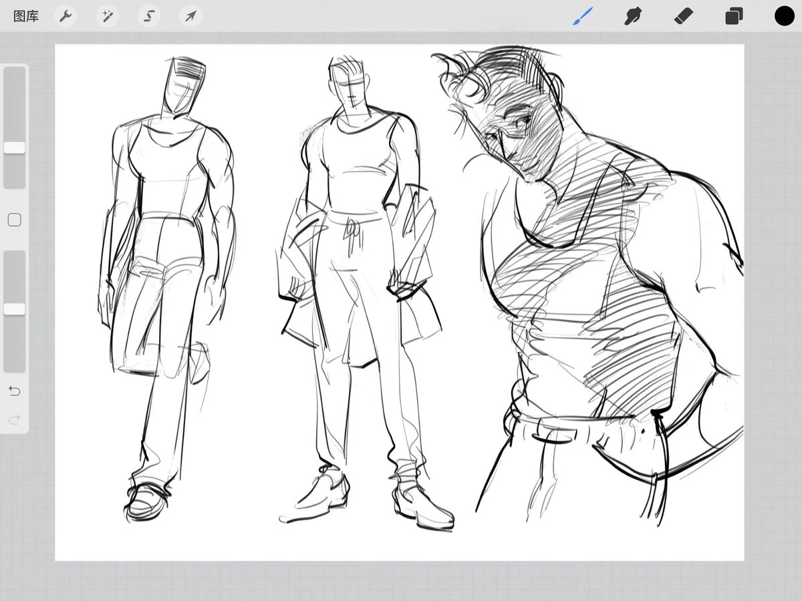Open the black color picker
802x601 pixels.
[784, 16]
